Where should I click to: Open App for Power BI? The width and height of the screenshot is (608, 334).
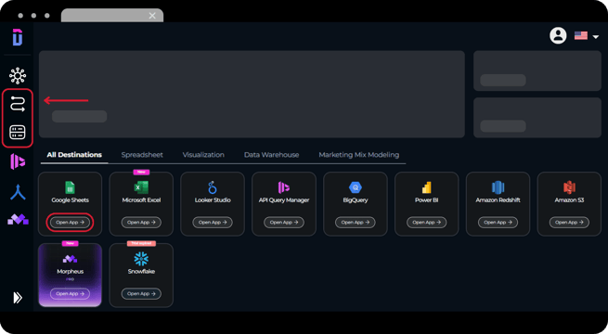427,223
